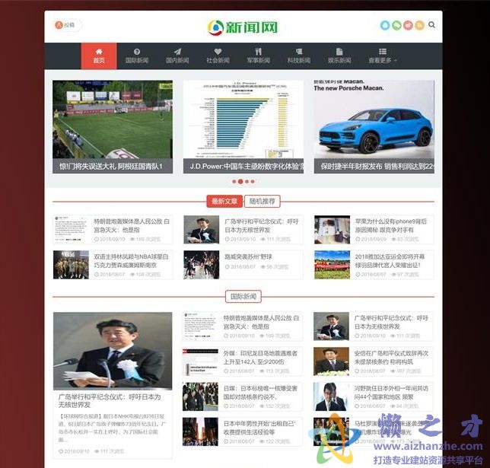The width and height of the screenshot is (490, 468).
Task: Go to 首页 home tab
Action: click(99, 56)
